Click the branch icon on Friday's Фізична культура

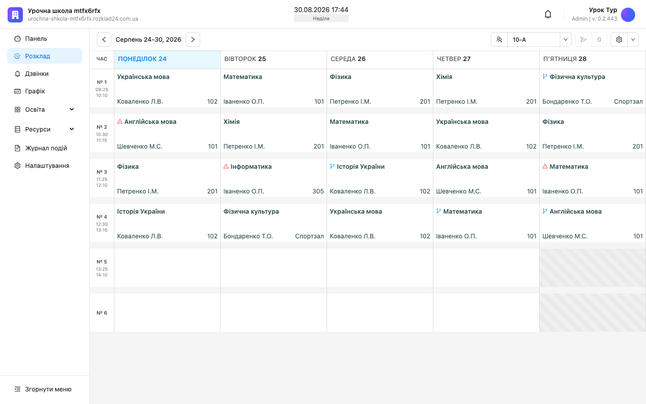pos(545,77)
